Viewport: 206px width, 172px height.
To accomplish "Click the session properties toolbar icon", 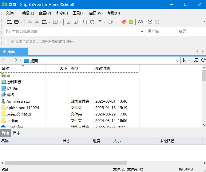I will tap(44, 22).
